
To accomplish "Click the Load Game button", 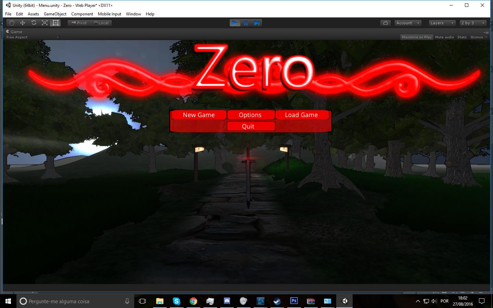I will (x=302, y=115).
